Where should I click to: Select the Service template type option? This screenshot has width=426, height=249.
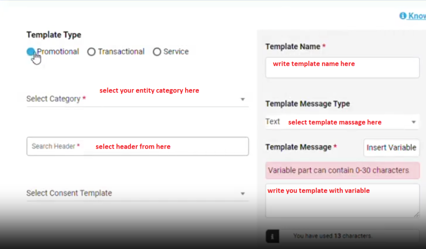click(x=157, y=52)
